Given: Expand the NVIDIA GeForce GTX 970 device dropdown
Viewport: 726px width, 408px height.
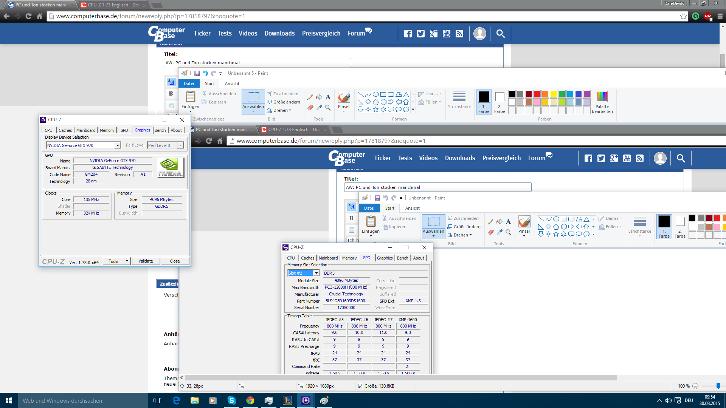Looking at the screenshot, I should tap(118, 145).
